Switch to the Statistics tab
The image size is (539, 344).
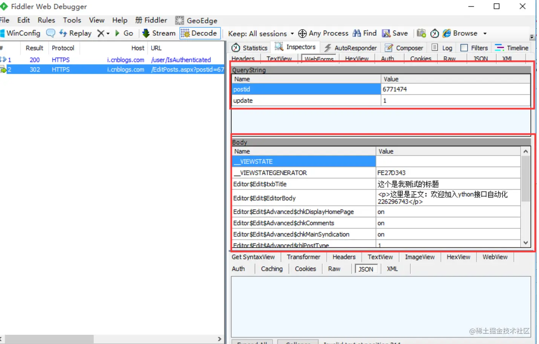(250, 48)
